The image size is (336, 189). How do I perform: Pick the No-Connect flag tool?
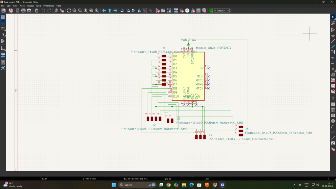[x=333, y=58]
